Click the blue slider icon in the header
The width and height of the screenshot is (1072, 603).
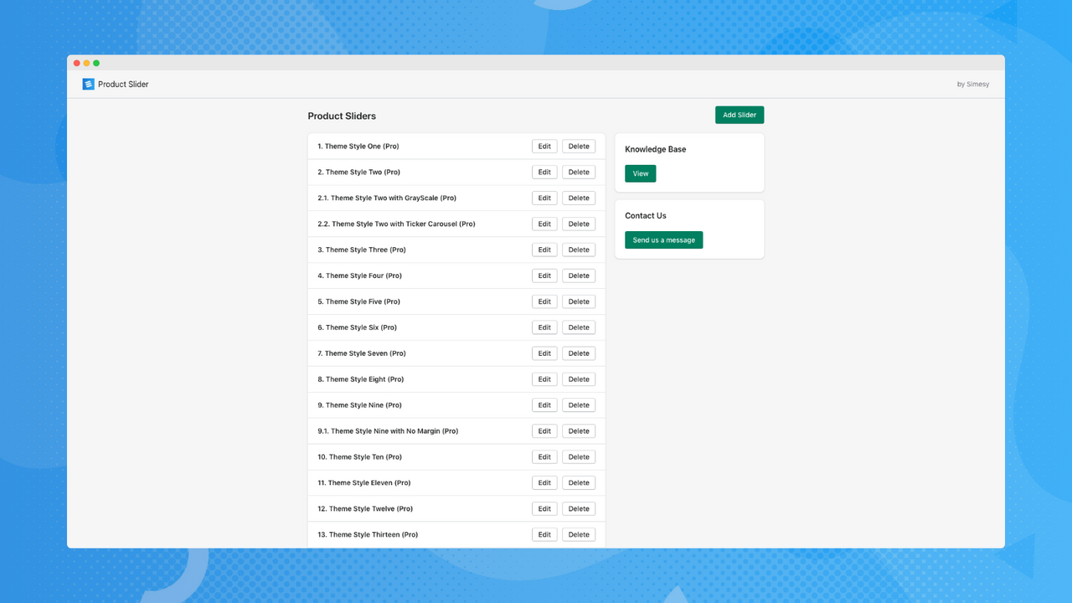point(87,84)
